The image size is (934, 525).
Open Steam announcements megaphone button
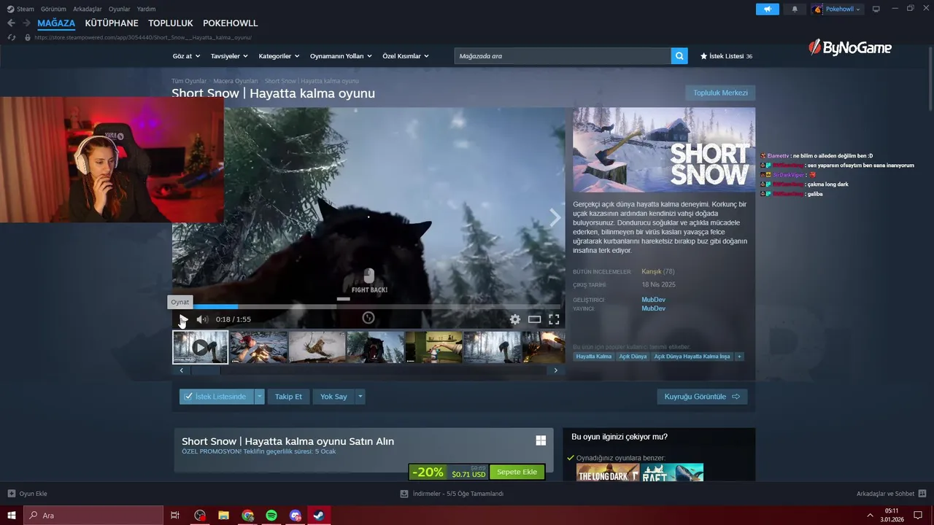tap(767, 9)
